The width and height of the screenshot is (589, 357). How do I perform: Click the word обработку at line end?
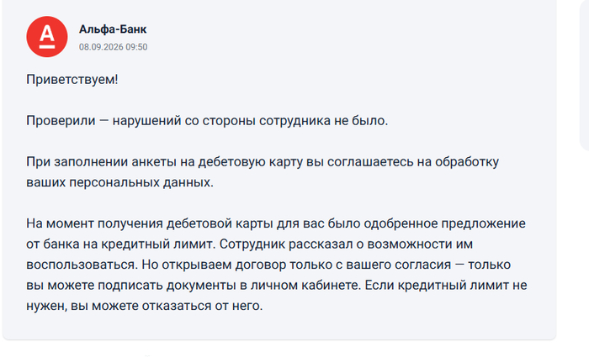(x=467, y=162)
